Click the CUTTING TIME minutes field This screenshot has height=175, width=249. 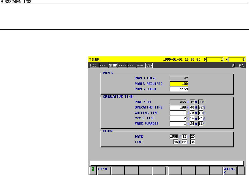192,113
